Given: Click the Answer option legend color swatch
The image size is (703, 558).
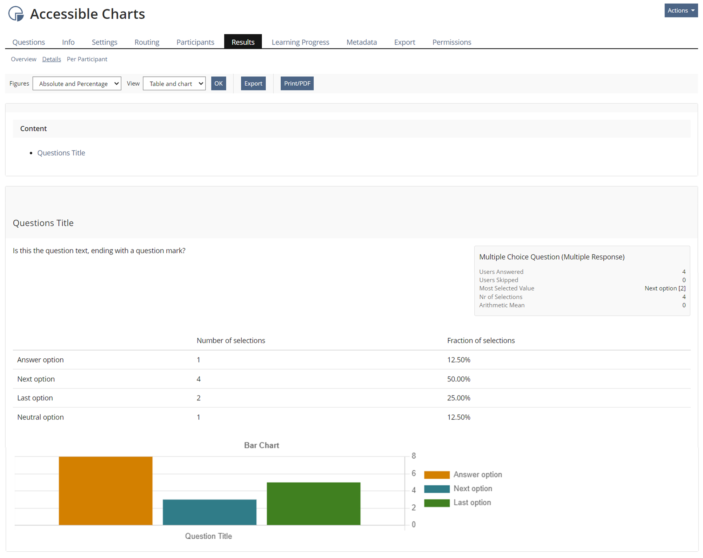Looking at the screenshot, I should click(437, 474).
